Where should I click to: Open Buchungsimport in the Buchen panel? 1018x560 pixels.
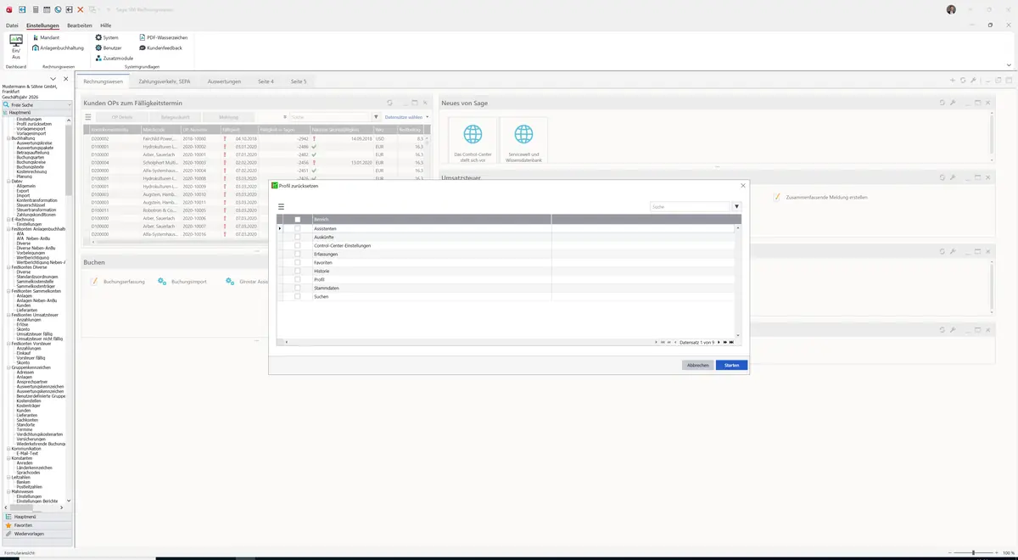point(182,281)
